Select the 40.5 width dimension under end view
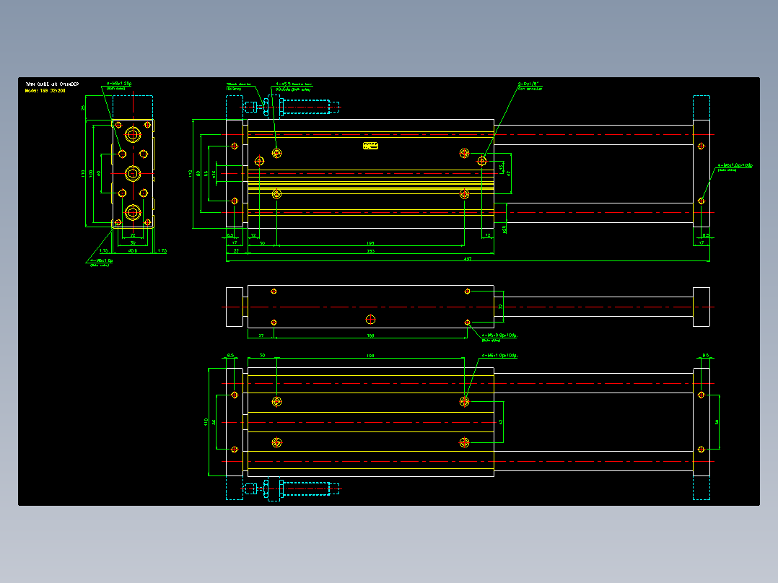778x583 pixels. tap(133, 250)
